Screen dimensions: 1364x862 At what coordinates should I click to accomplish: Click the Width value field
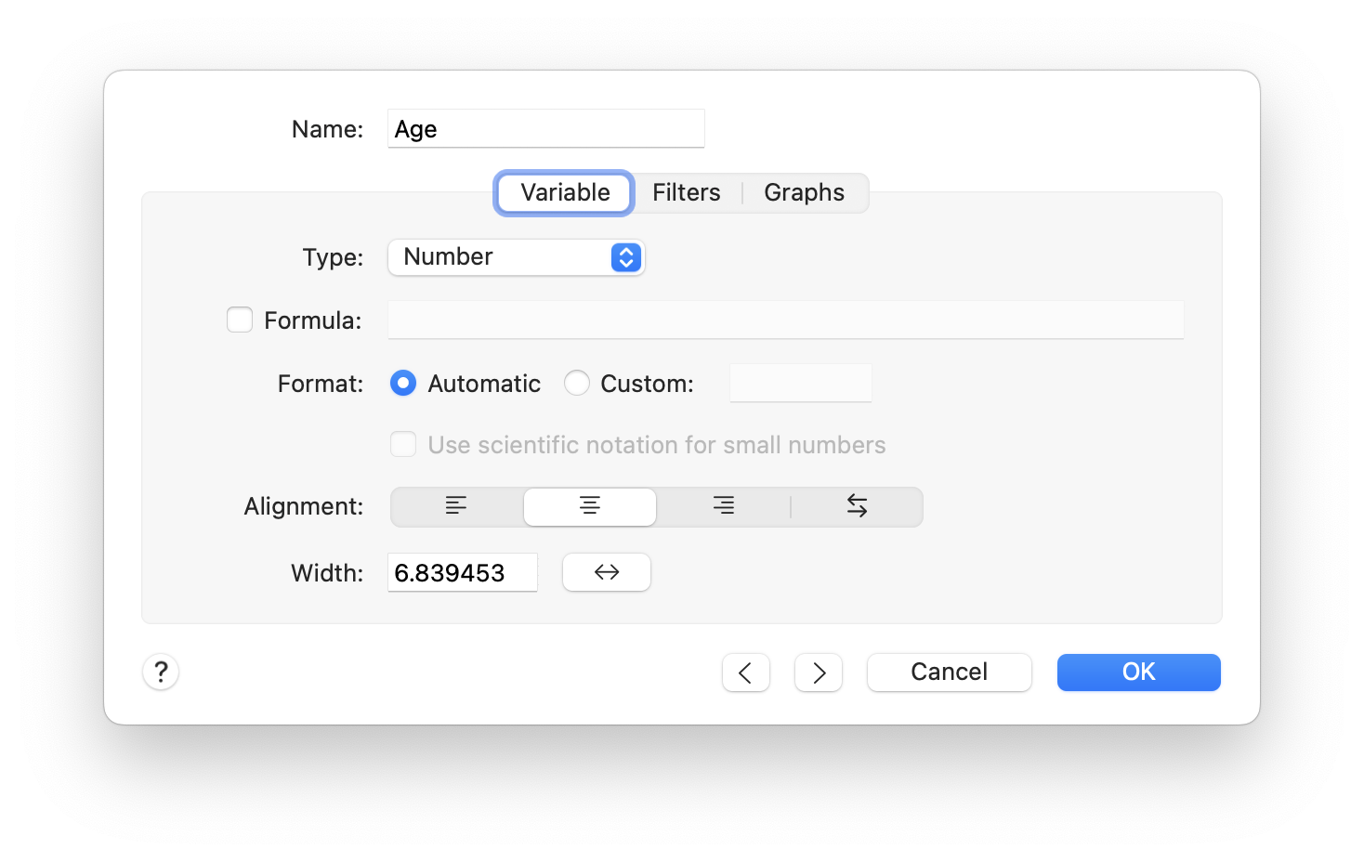tap(462, 572)
